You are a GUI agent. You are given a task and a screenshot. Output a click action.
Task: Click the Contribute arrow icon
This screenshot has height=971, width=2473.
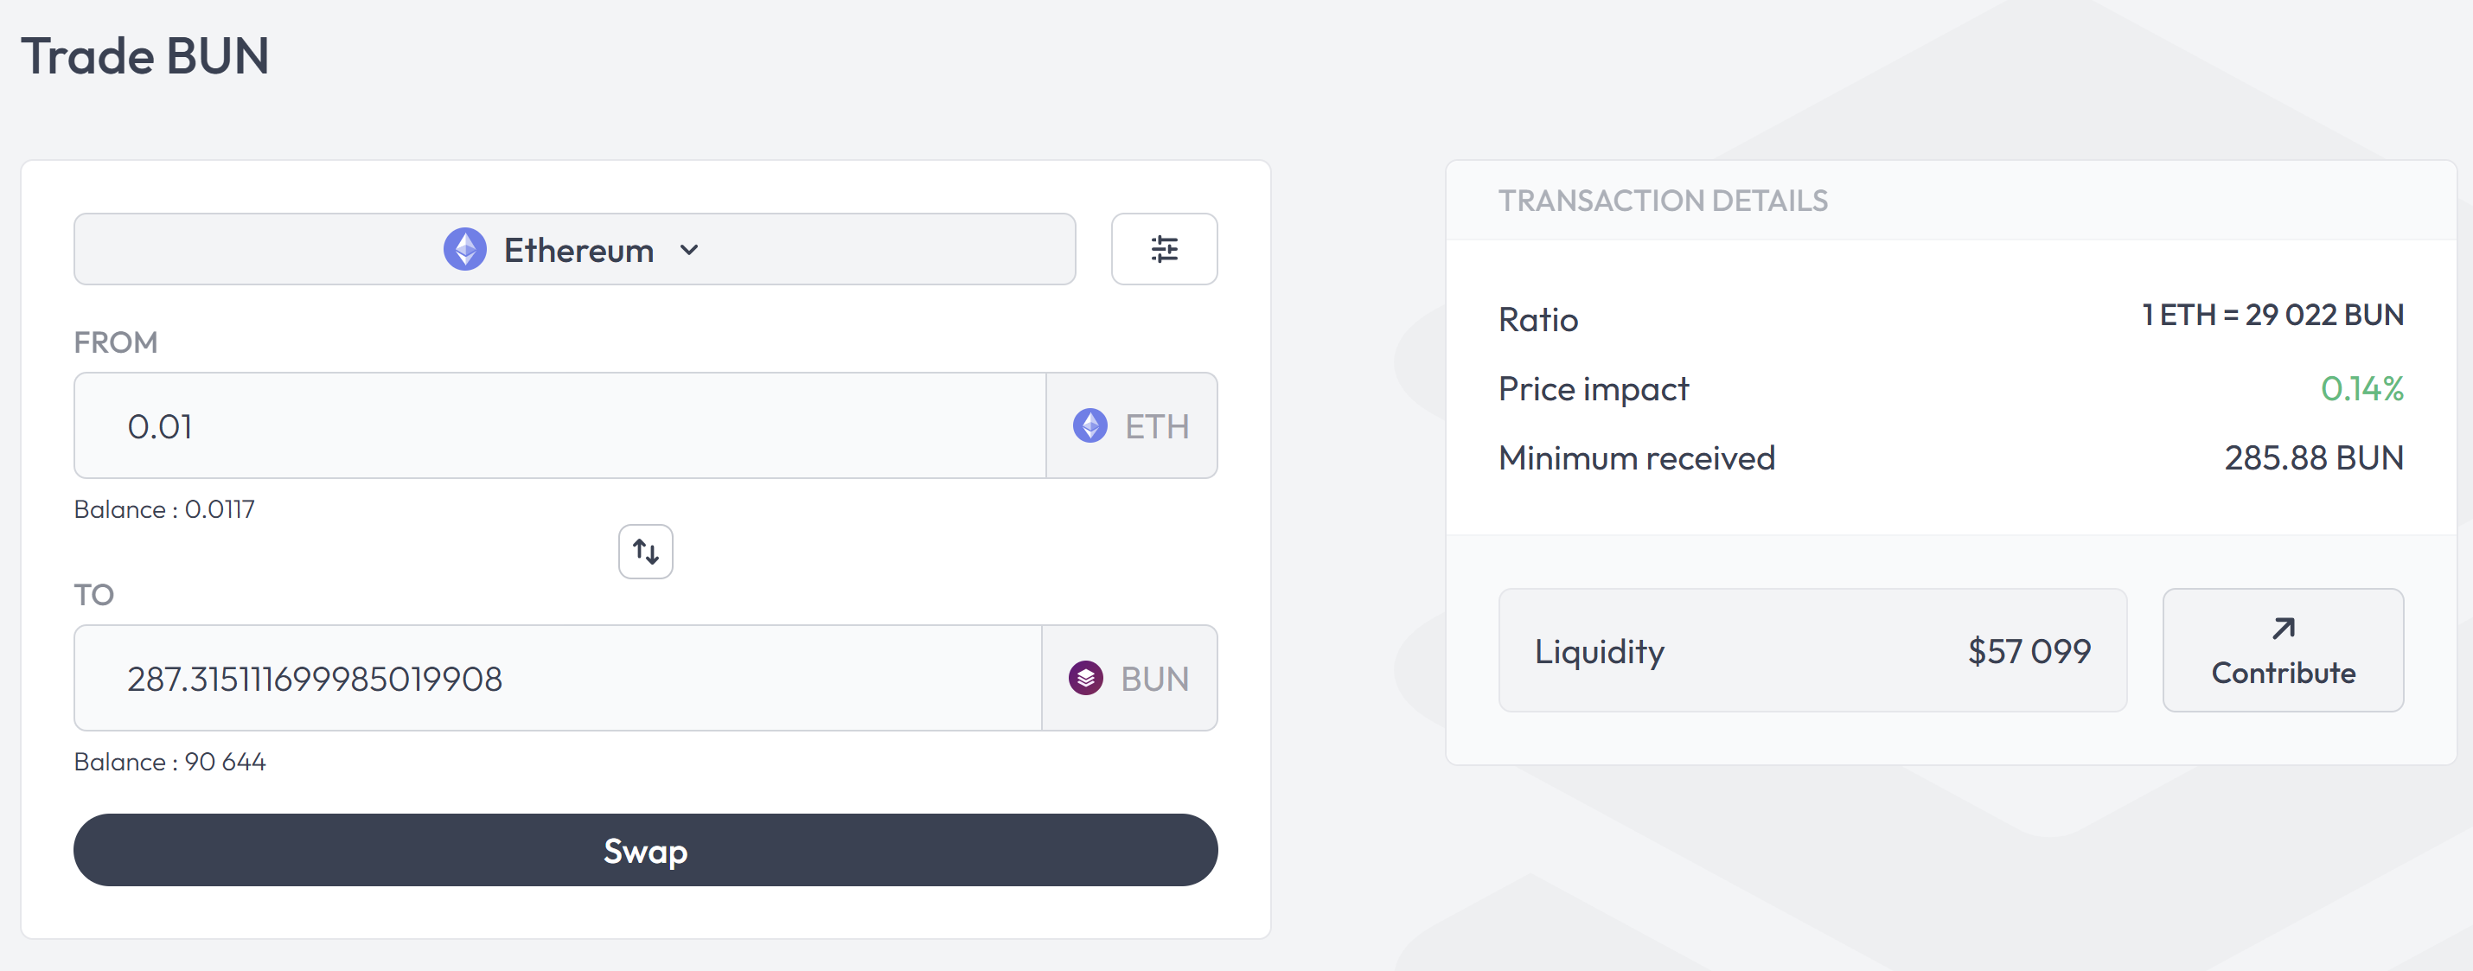point(2283,629)
